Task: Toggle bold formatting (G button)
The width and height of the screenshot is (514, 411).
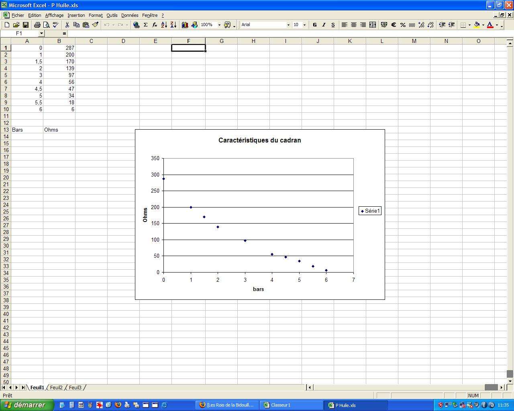Action: point(314,25)
